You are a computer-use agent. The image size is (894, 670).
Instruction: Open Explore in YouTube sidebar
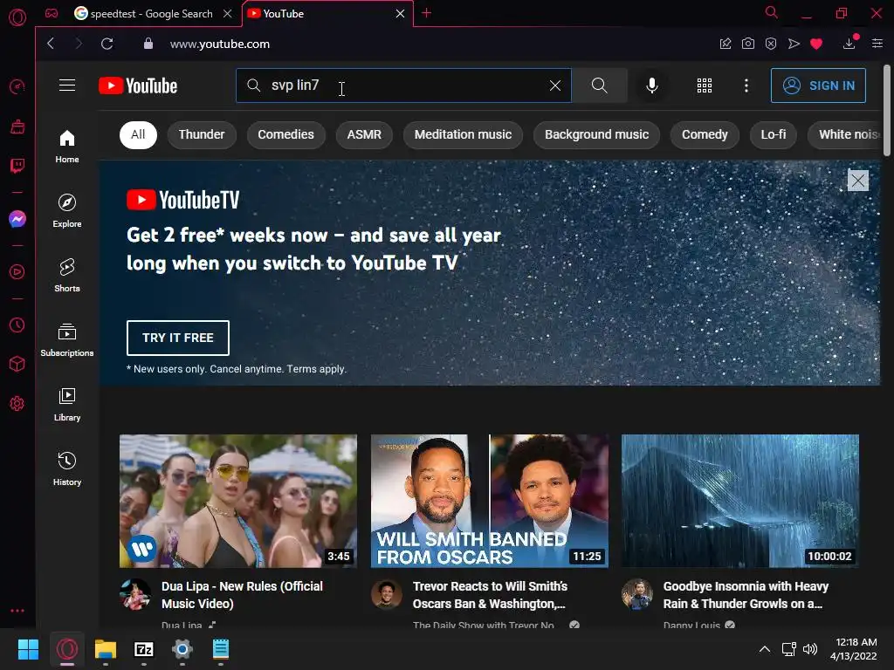pos(67,211)
